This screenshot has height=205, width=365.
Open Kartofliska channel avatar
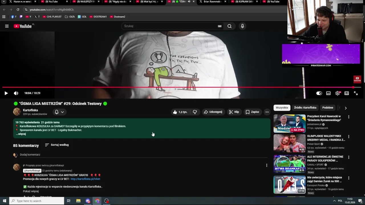coord(17,112)
